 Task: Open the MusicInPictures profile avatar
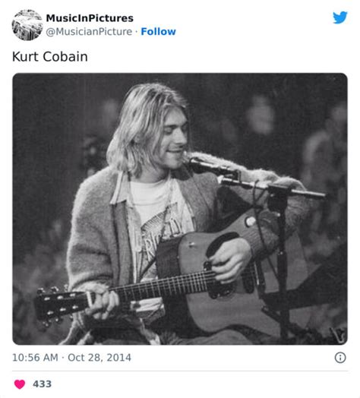[27, 25]
